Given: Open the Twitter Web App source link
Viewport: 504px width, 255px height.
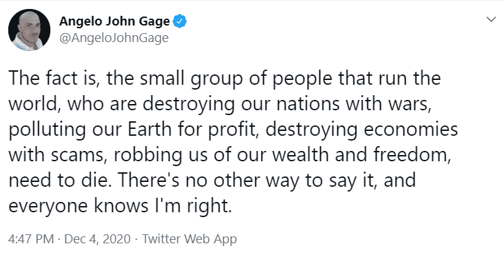Looking at the screenshot, I should (190, 239).
